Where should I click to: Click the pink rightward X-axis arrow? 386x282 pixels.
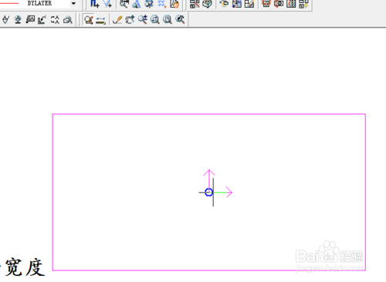click(x=223, y=192)
